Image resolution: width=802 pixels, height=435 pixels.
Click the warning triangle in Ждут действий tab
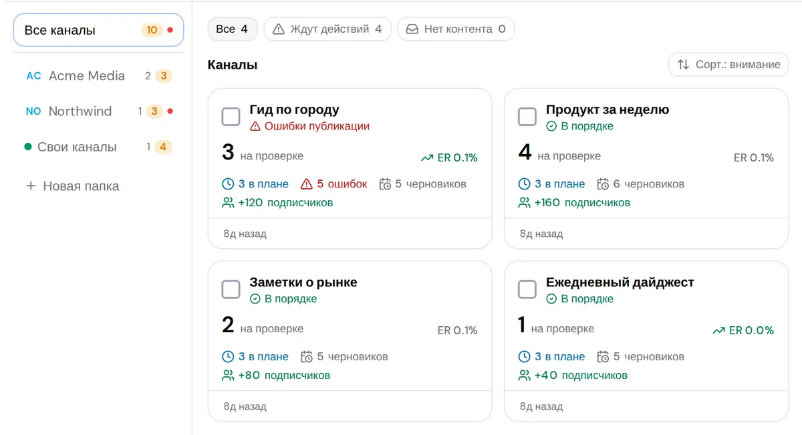pyautogui.click(x=279, y=29)
